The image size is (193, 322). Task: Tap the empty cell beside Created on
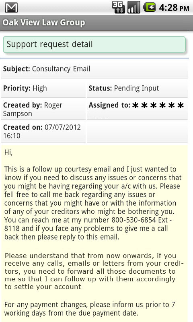click(137, 132)
